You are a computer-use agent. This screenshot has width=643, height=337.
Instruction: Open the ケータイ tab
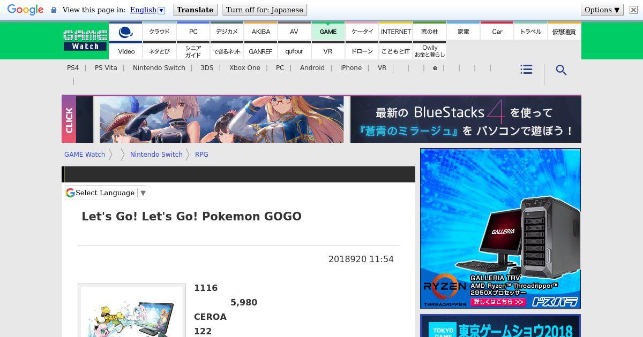[362, 32]
